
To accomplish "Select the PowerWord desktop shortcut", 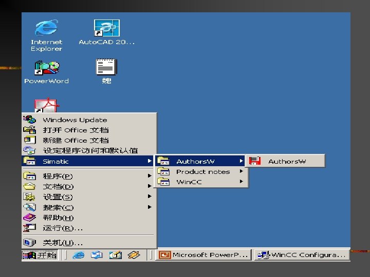I will point(46,72).
